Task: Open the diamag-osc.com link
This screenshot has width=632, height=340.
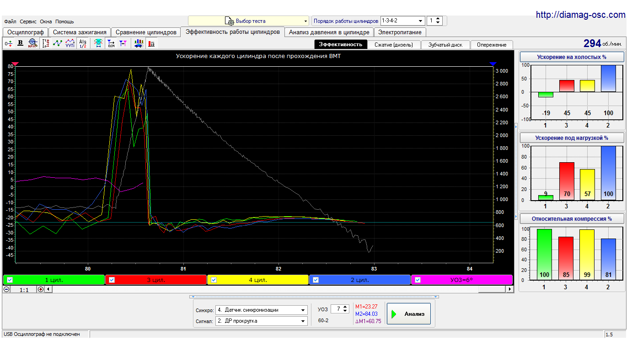Action: pyautogui.click(x=580, y=15)
